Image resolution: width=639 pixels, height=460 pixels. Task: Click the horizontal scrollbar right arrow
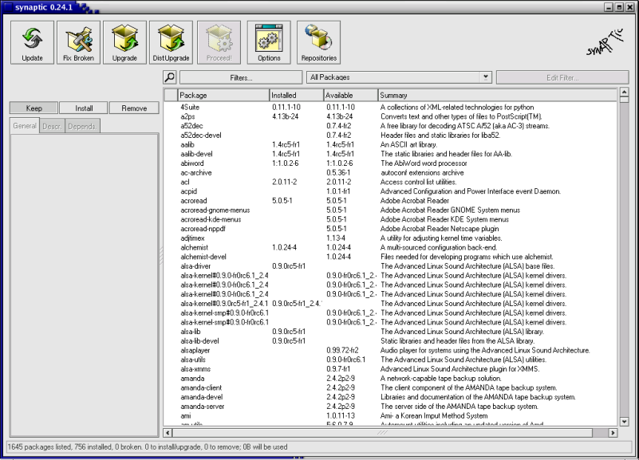[613, 433]
